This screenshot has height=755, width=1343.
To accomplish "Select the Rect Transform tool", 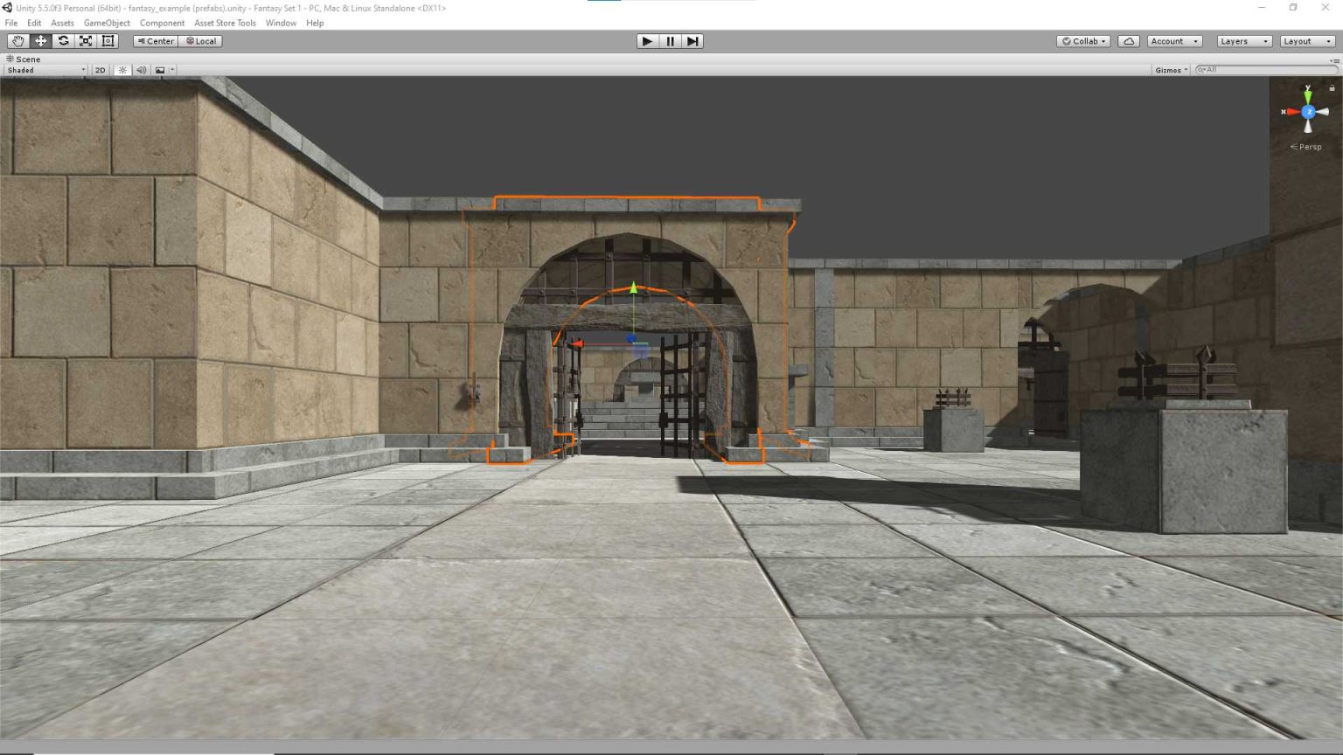I will tap(108, 41).
